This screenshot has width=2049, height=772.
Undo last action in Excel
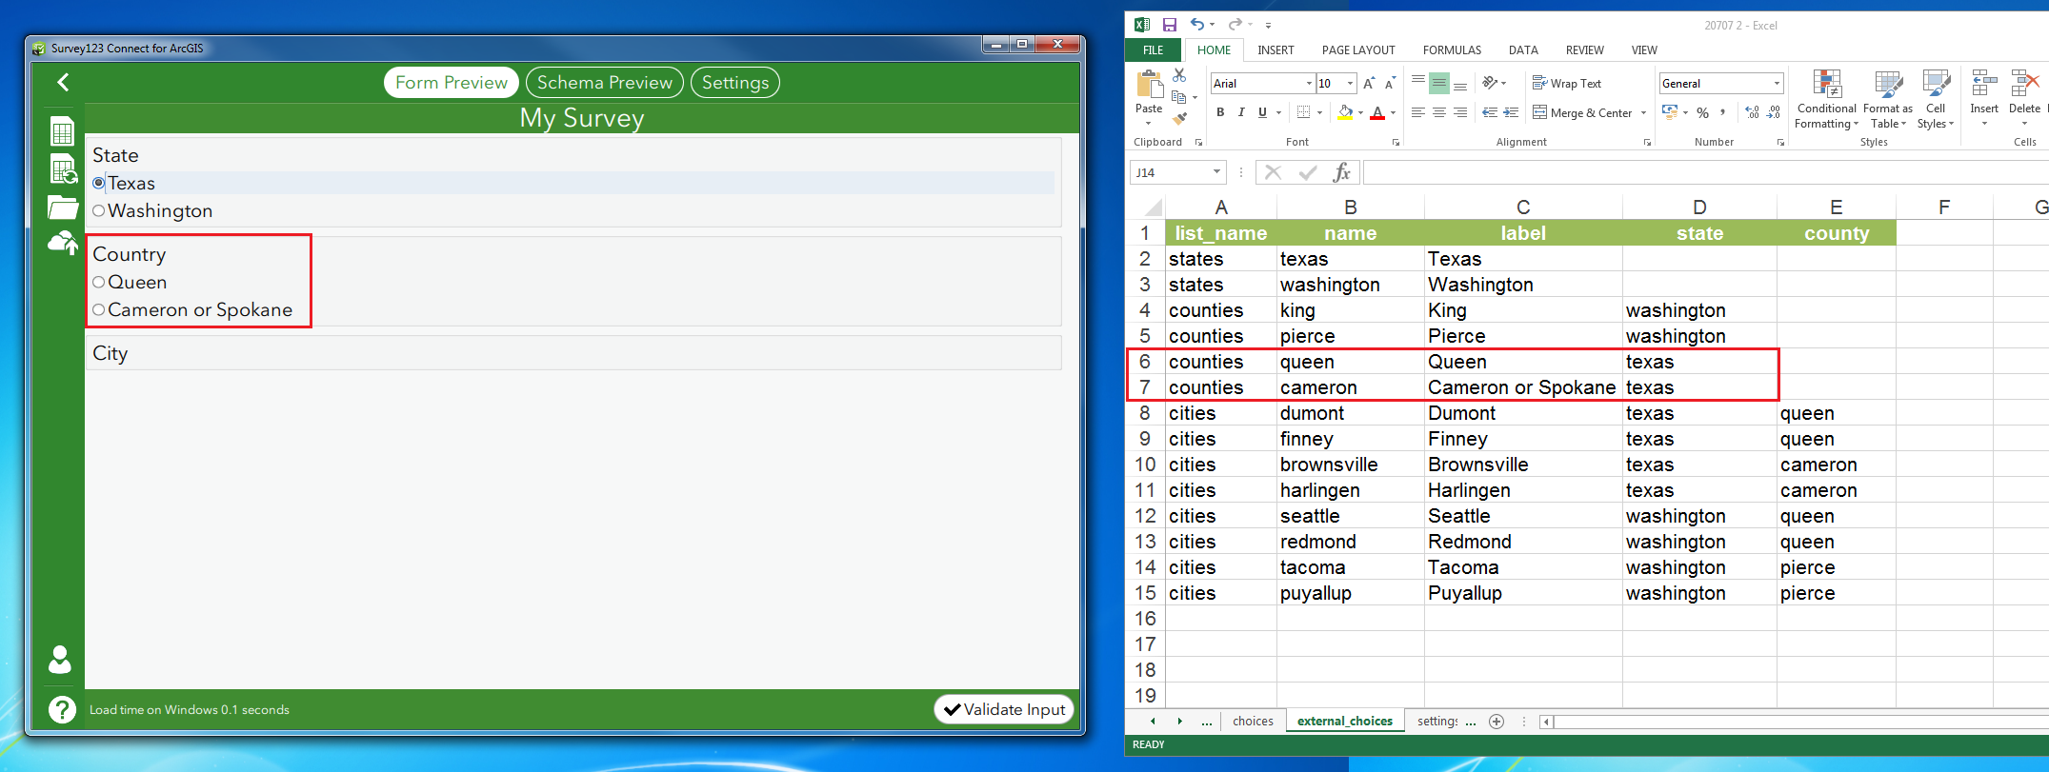tap(1197, 25)
